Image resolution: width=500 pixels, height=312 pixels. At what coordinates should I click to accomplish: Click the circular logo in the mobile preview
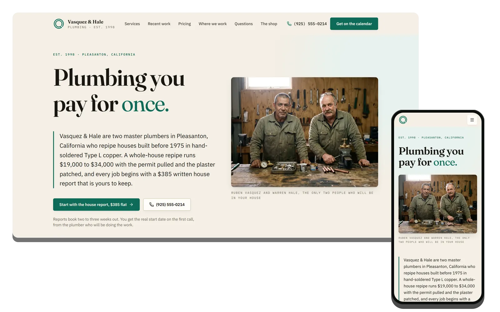pyautogui.click(x=403, y=120)
